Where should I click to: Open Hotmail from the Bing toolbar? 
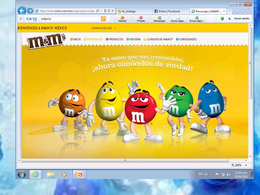[122, 19]
